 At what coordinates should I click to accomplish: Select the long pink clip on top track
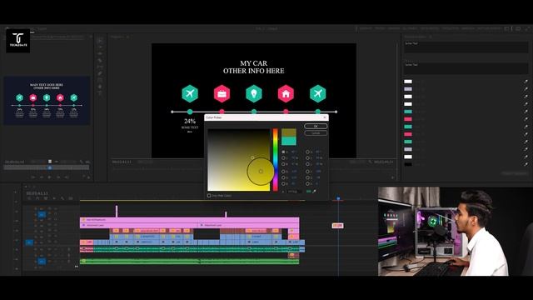point(190,220)
